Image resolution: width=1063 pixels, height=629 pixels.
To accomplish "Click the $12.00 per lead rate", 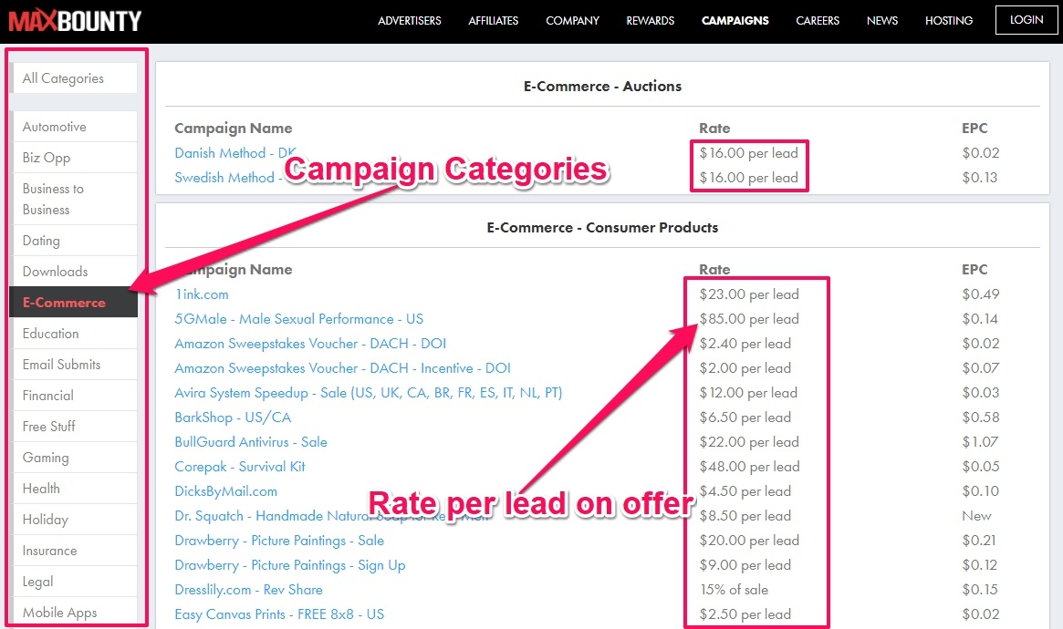I will click(x=748, y=393).
